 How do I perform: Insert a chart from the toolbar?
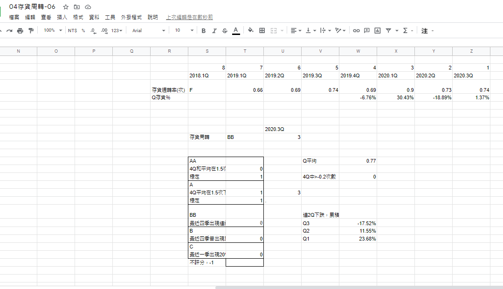[377, 31]
